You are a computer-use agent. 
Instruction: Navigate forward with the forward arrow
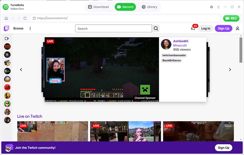point(19,18)
